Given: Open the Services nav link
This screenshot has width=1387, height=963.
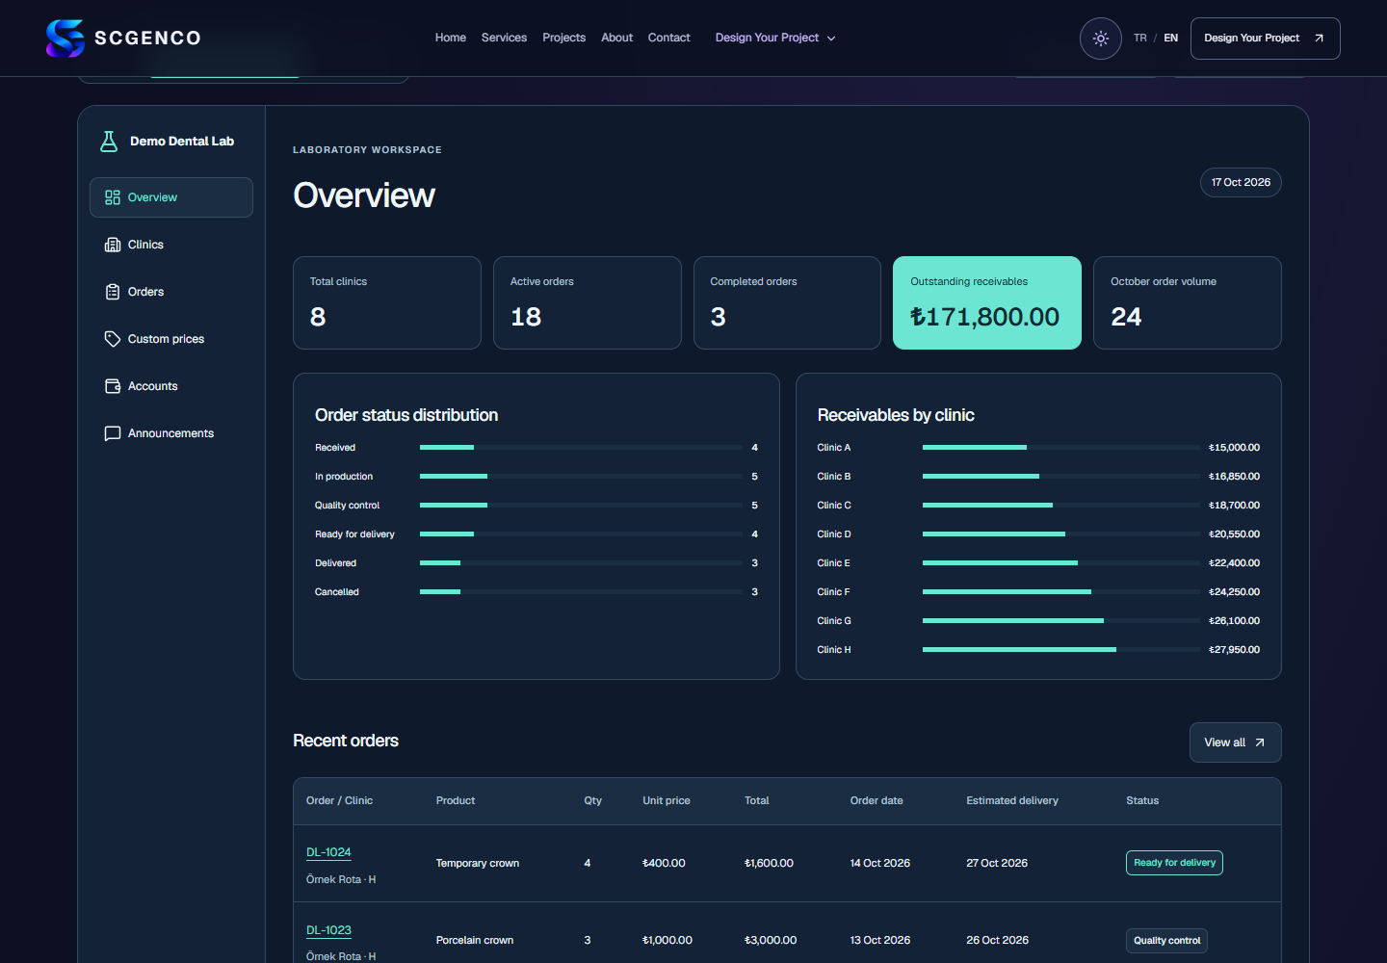Looking at the screenshot, I should (504, 39).
